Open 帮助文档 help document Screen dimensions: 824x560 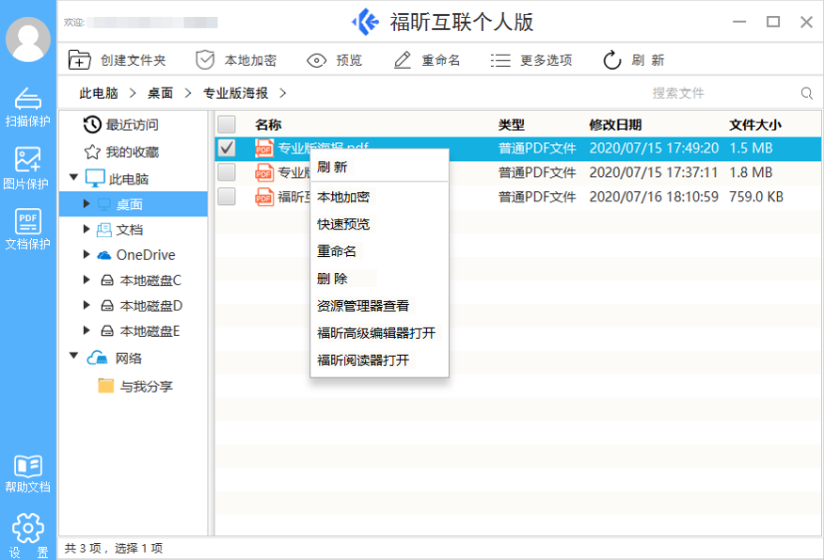(28, 473)
